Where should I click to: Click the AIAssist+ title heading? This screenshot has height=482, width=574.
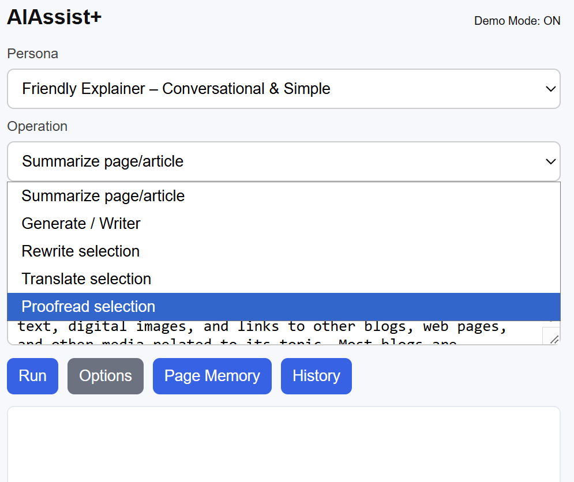[x=54, y=17]
